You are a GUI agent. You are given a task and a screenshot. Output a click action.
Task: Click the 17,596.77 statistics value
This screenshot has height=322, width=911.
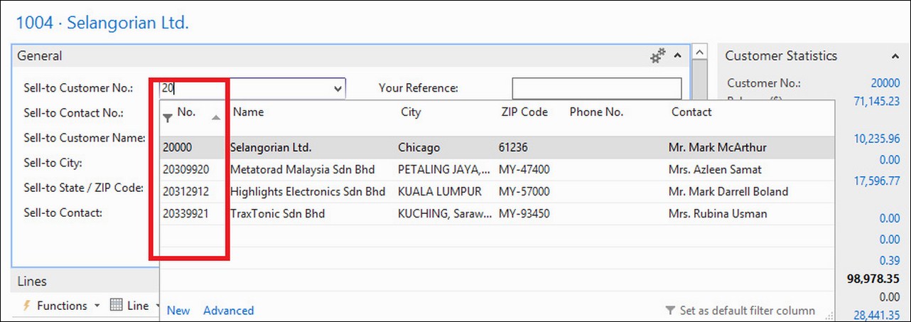point(877,181)
